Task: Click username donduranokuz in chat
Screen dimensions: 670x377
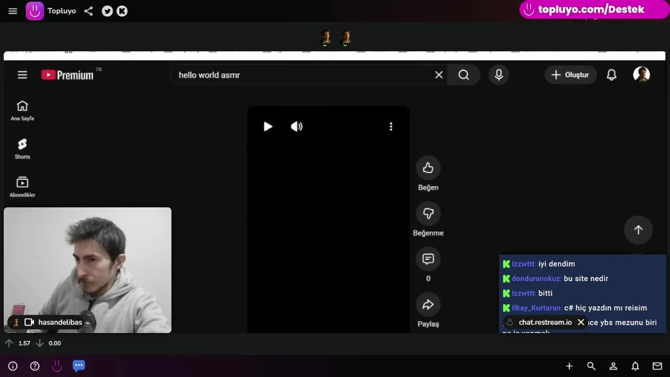Action: [x=537, y=279]
